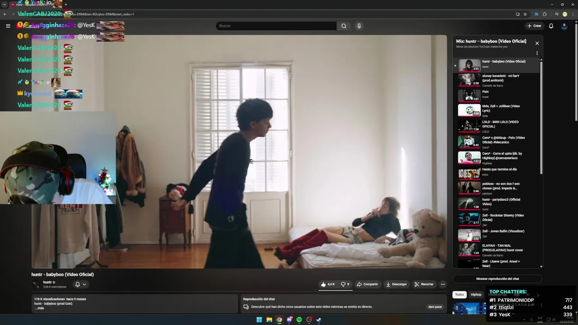
Task: Play Cero* - Cerra el upite video
Action: (497, 158)
